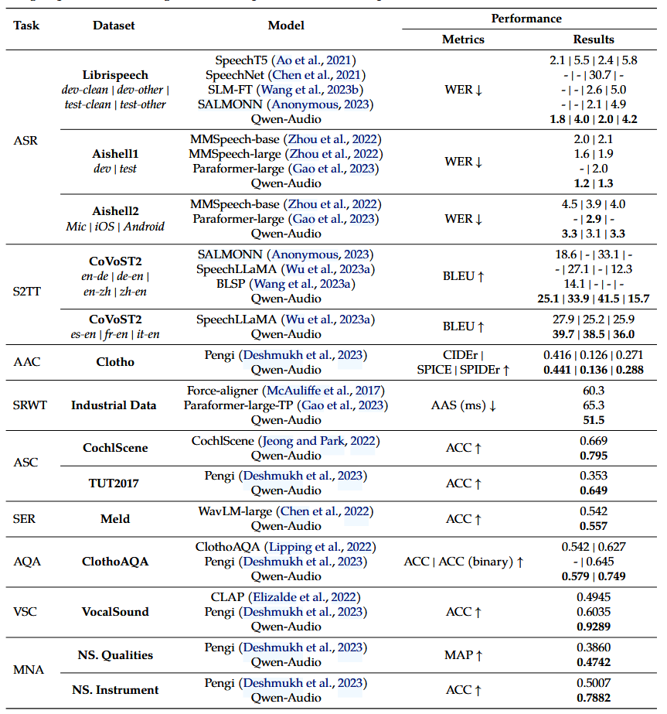The width and height of the screenshot is (667, 714).
Task: Select the Model column header
Action: (286, 26)
